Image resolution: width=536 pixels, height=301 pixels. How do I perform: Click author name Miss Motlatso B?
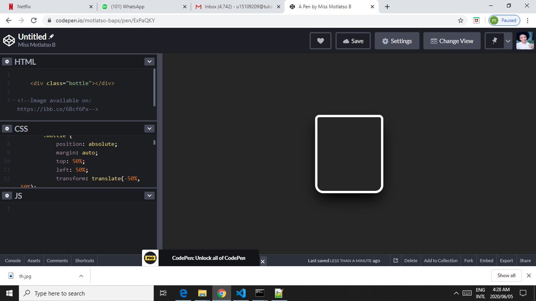[37, 45]
